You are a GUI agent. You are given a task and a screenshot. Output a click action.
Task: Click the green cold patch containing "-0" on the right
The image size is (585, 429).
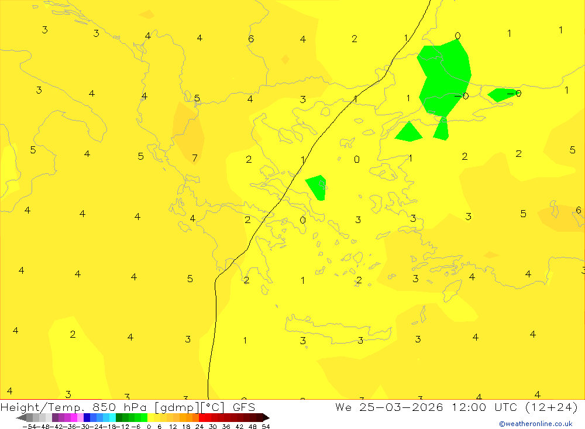pos(502,94)
